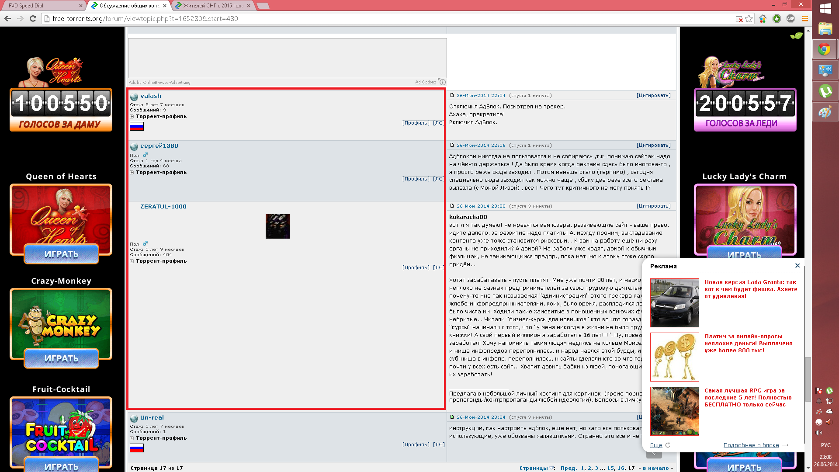Open the Платим за онлайн-опросы ad link
This screenshot has height=472, width=839.
coord(749,344)
